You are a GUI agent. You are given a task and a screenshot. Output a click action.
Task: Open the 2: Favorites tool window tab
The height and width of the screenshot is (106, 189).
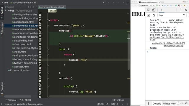(2, 89)
